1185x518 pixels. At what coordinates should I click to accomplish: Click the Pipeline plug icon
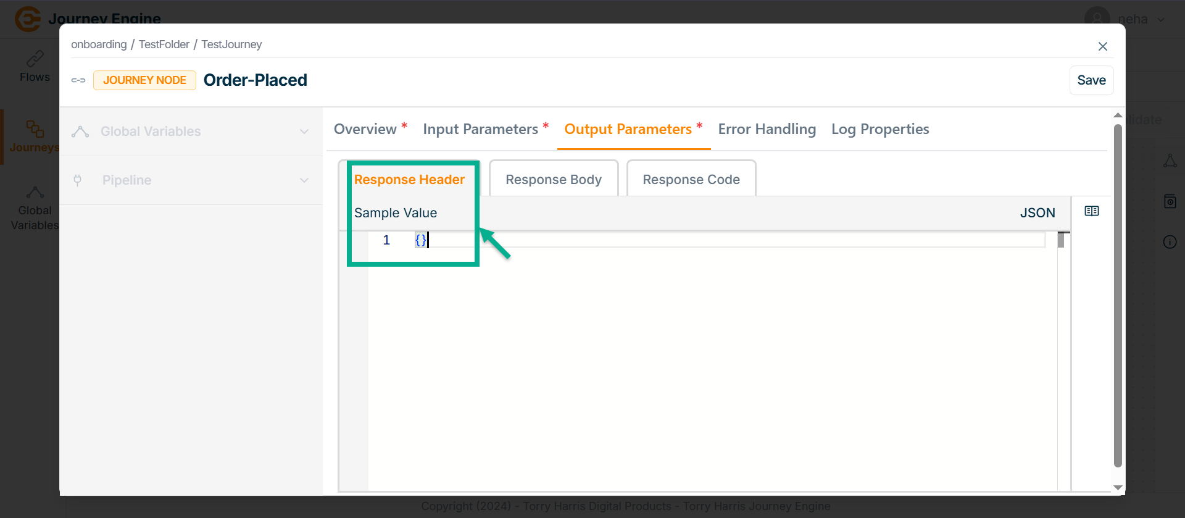coord(78,180)
